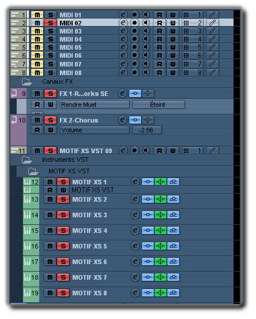256x319 pixels.
Task: Open the Rendre Muet automation parameter dropdown
Action: pos(95,105)
